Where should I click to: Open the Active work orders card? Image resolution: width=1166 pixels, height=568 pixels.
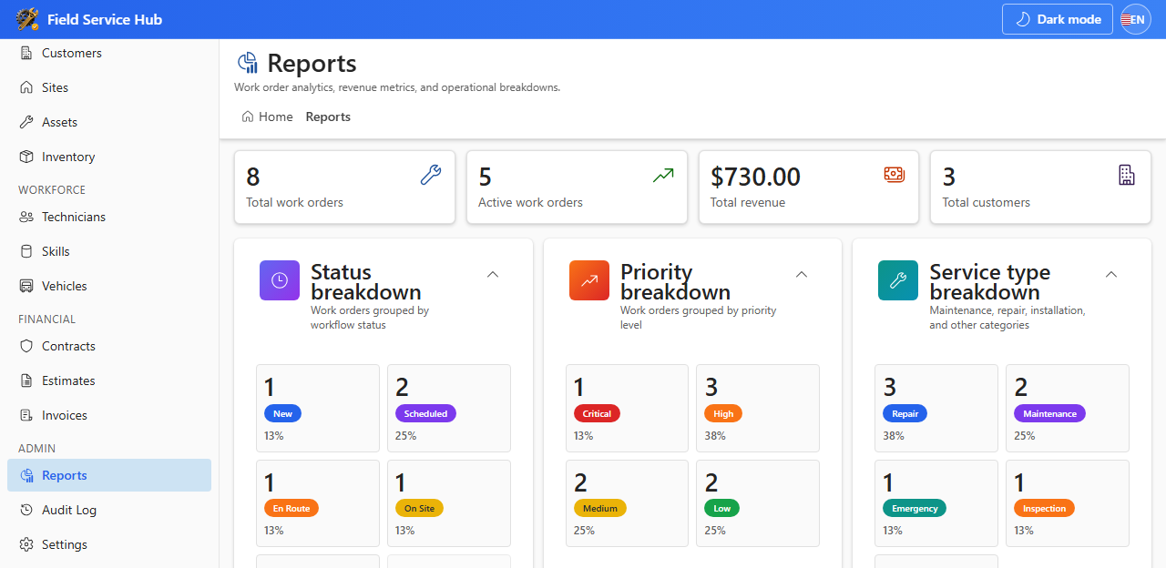click(577, 188)
